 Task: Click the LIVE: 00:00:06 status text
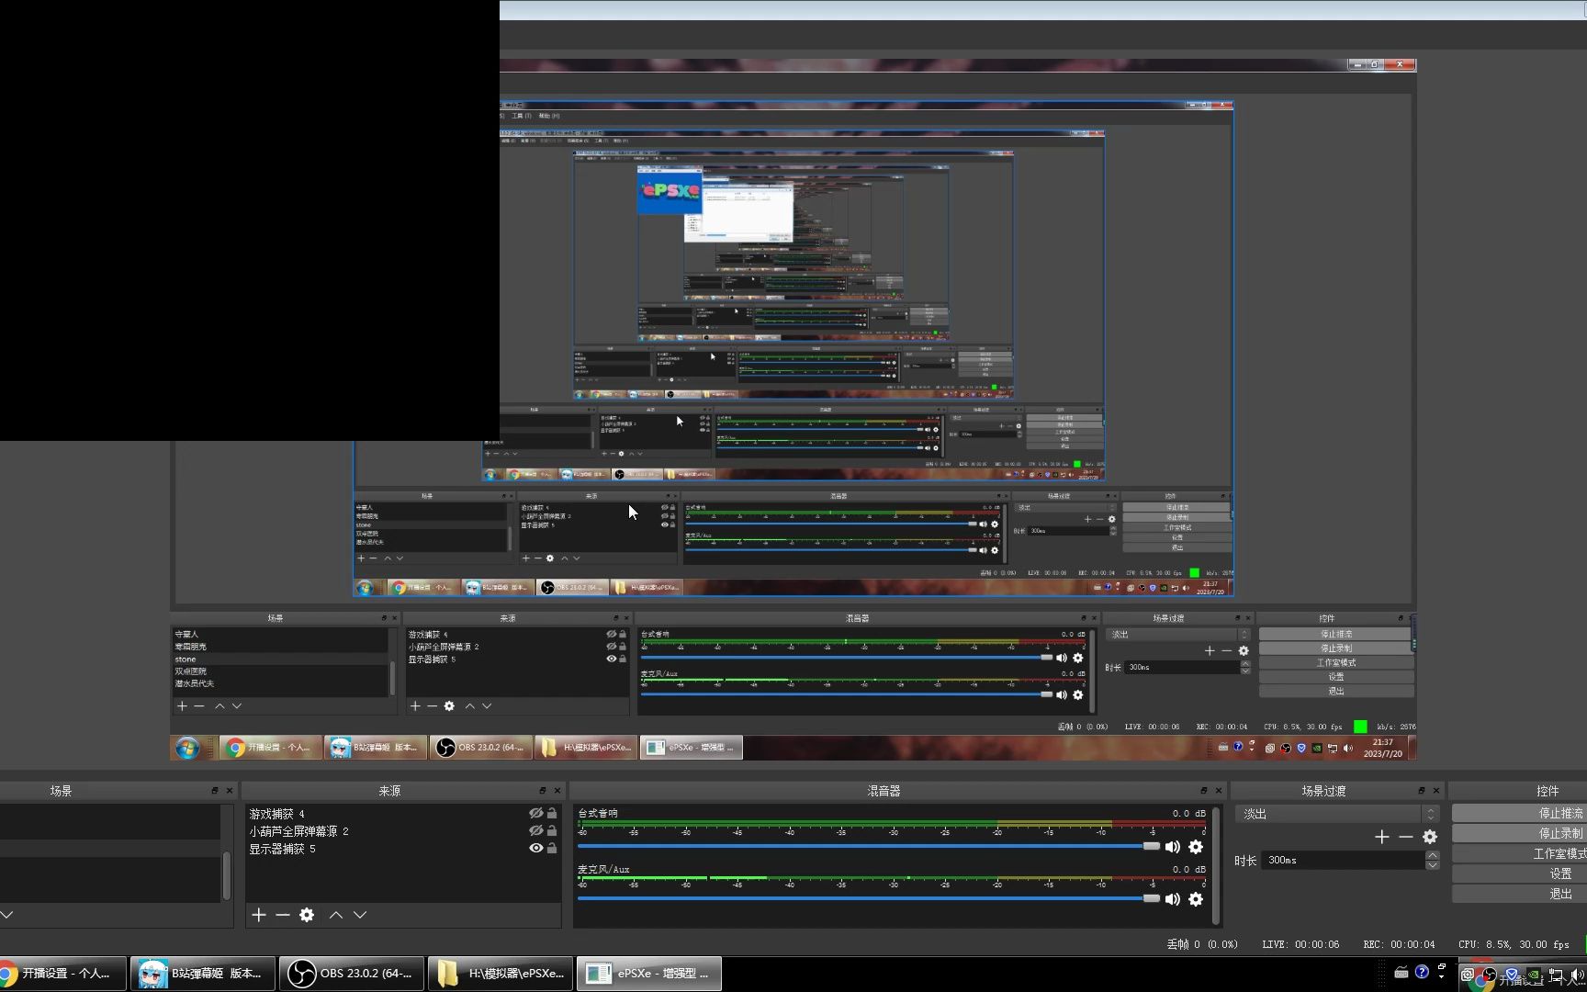coord(1300,944)
